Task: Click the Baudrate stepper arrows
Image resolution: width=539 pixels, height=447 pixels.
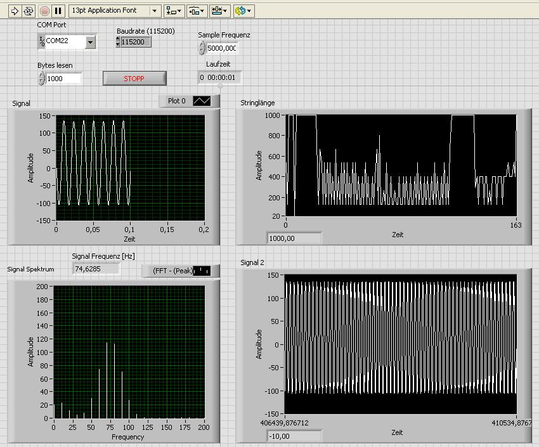Action: point(117,42)
